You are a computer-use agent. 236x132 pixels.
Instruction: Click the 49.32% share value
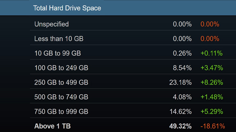pyautogui.click(x=180, y=126)
